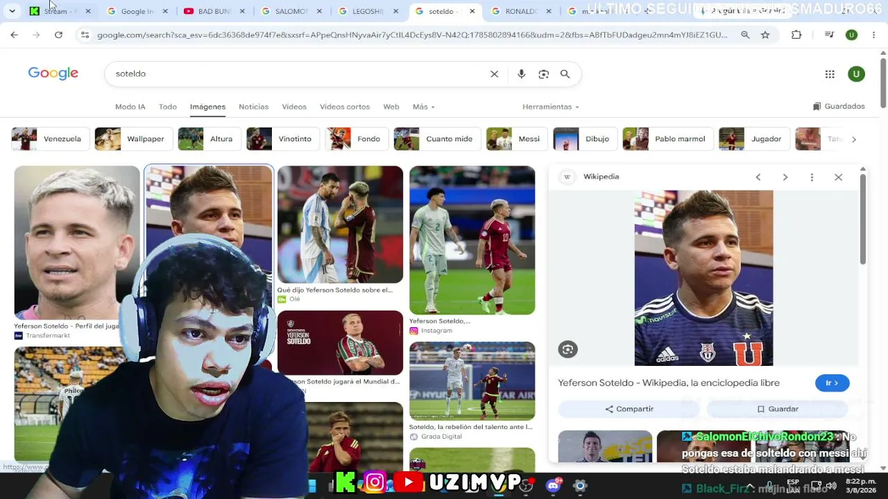Image resolution: width=888 pixels, height=499 pixels.
Task: Reload the current page
Action: (x=58, y=35)
